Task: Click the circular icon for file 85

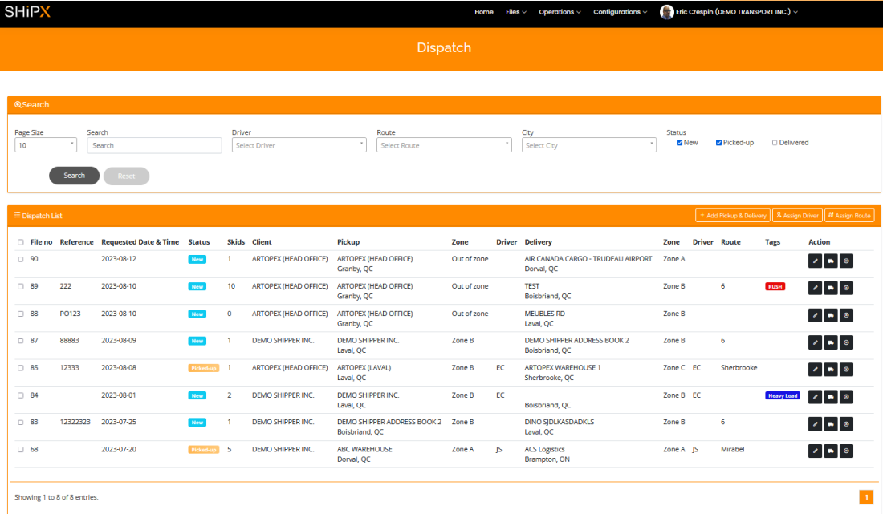Action: pos(846,370)
